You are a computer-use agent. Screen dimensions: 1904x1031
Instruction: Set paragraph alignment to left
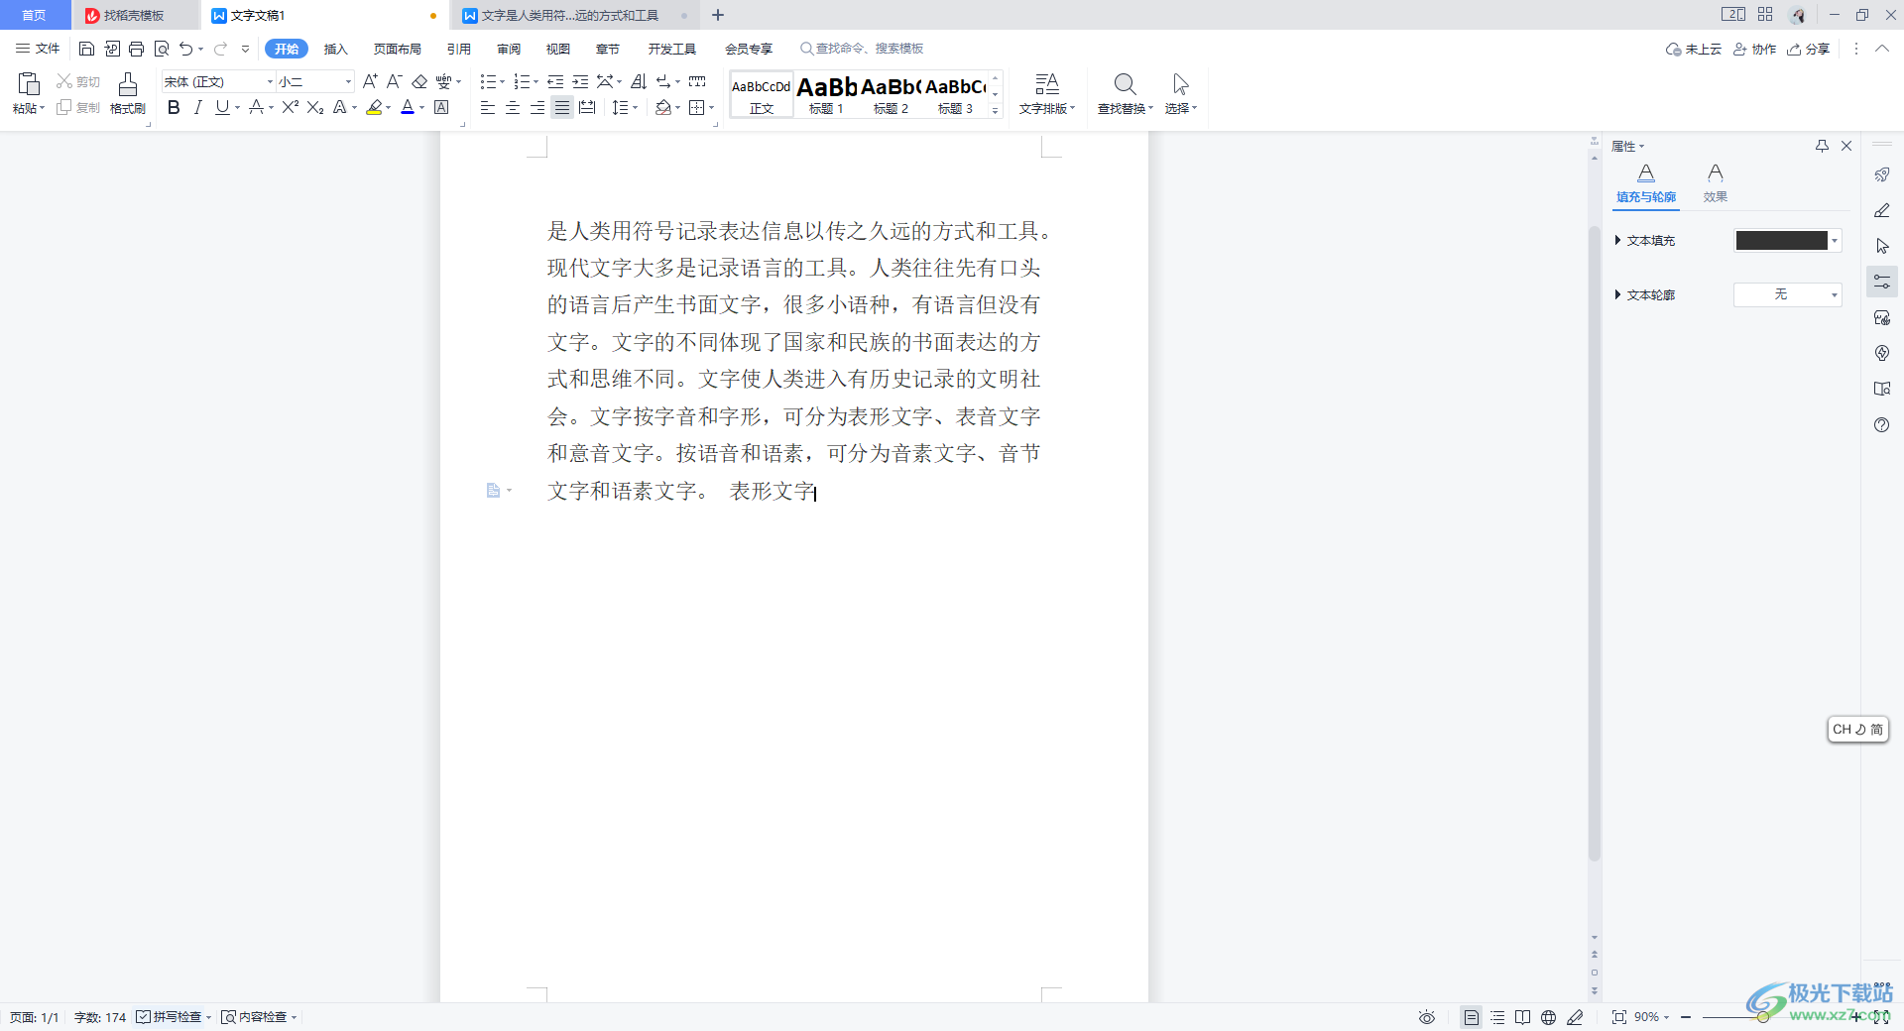487,107
